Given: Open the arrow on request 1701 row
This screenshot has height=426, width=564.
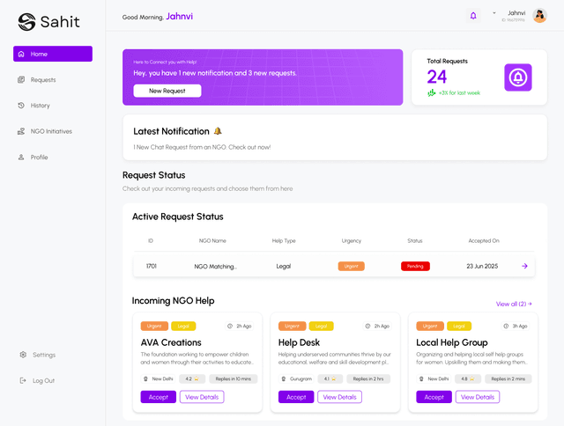Looking at the screenshot, I should click(x=524, y=266).
